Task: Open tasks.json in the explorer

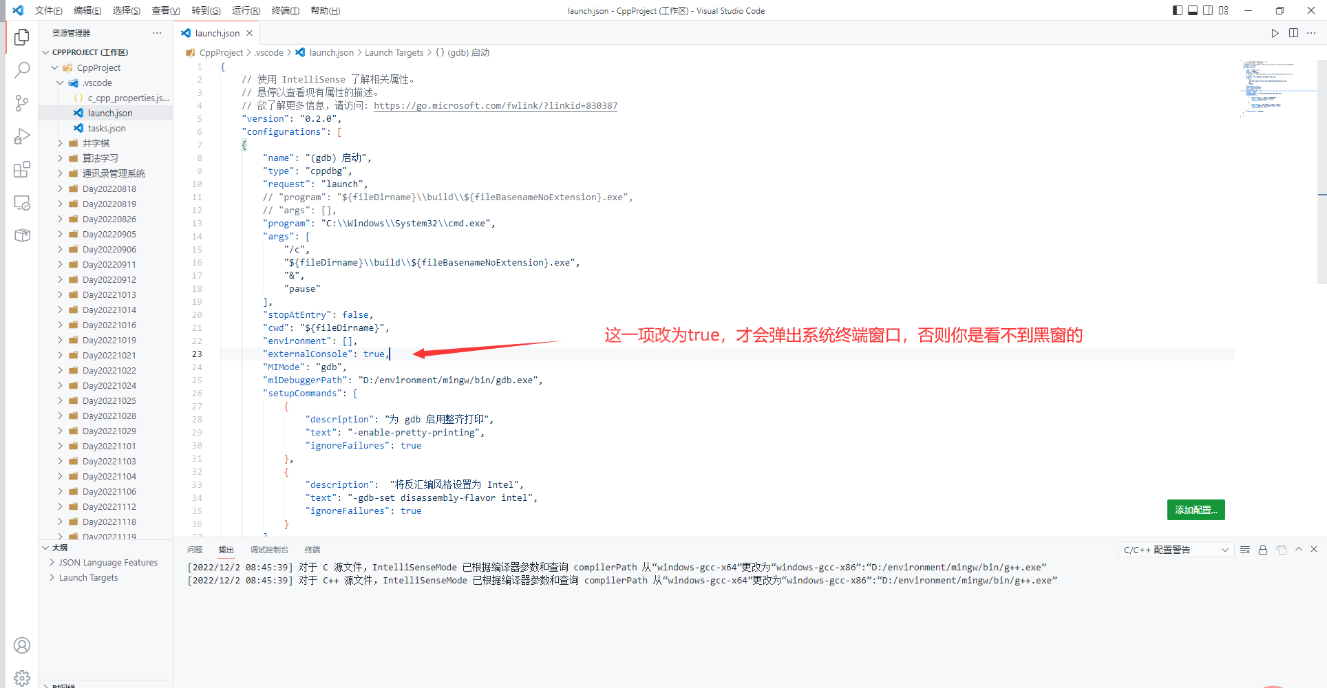Action: [x=106, y=128]
